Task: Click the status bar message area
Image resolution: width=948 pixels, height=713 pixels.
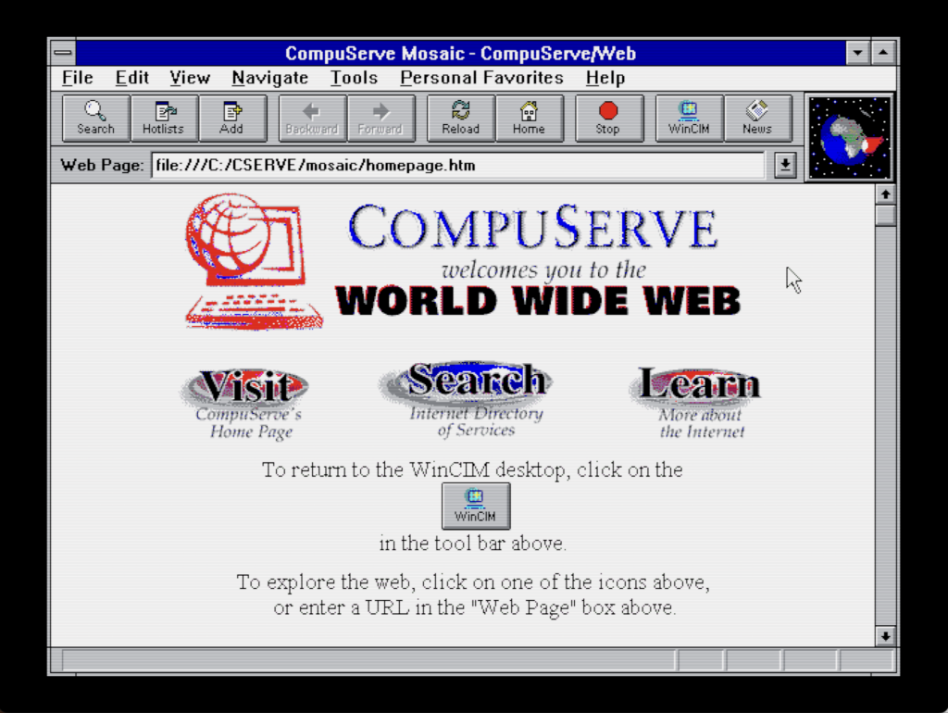Action: pyautogui.click(x=368, y=660)
